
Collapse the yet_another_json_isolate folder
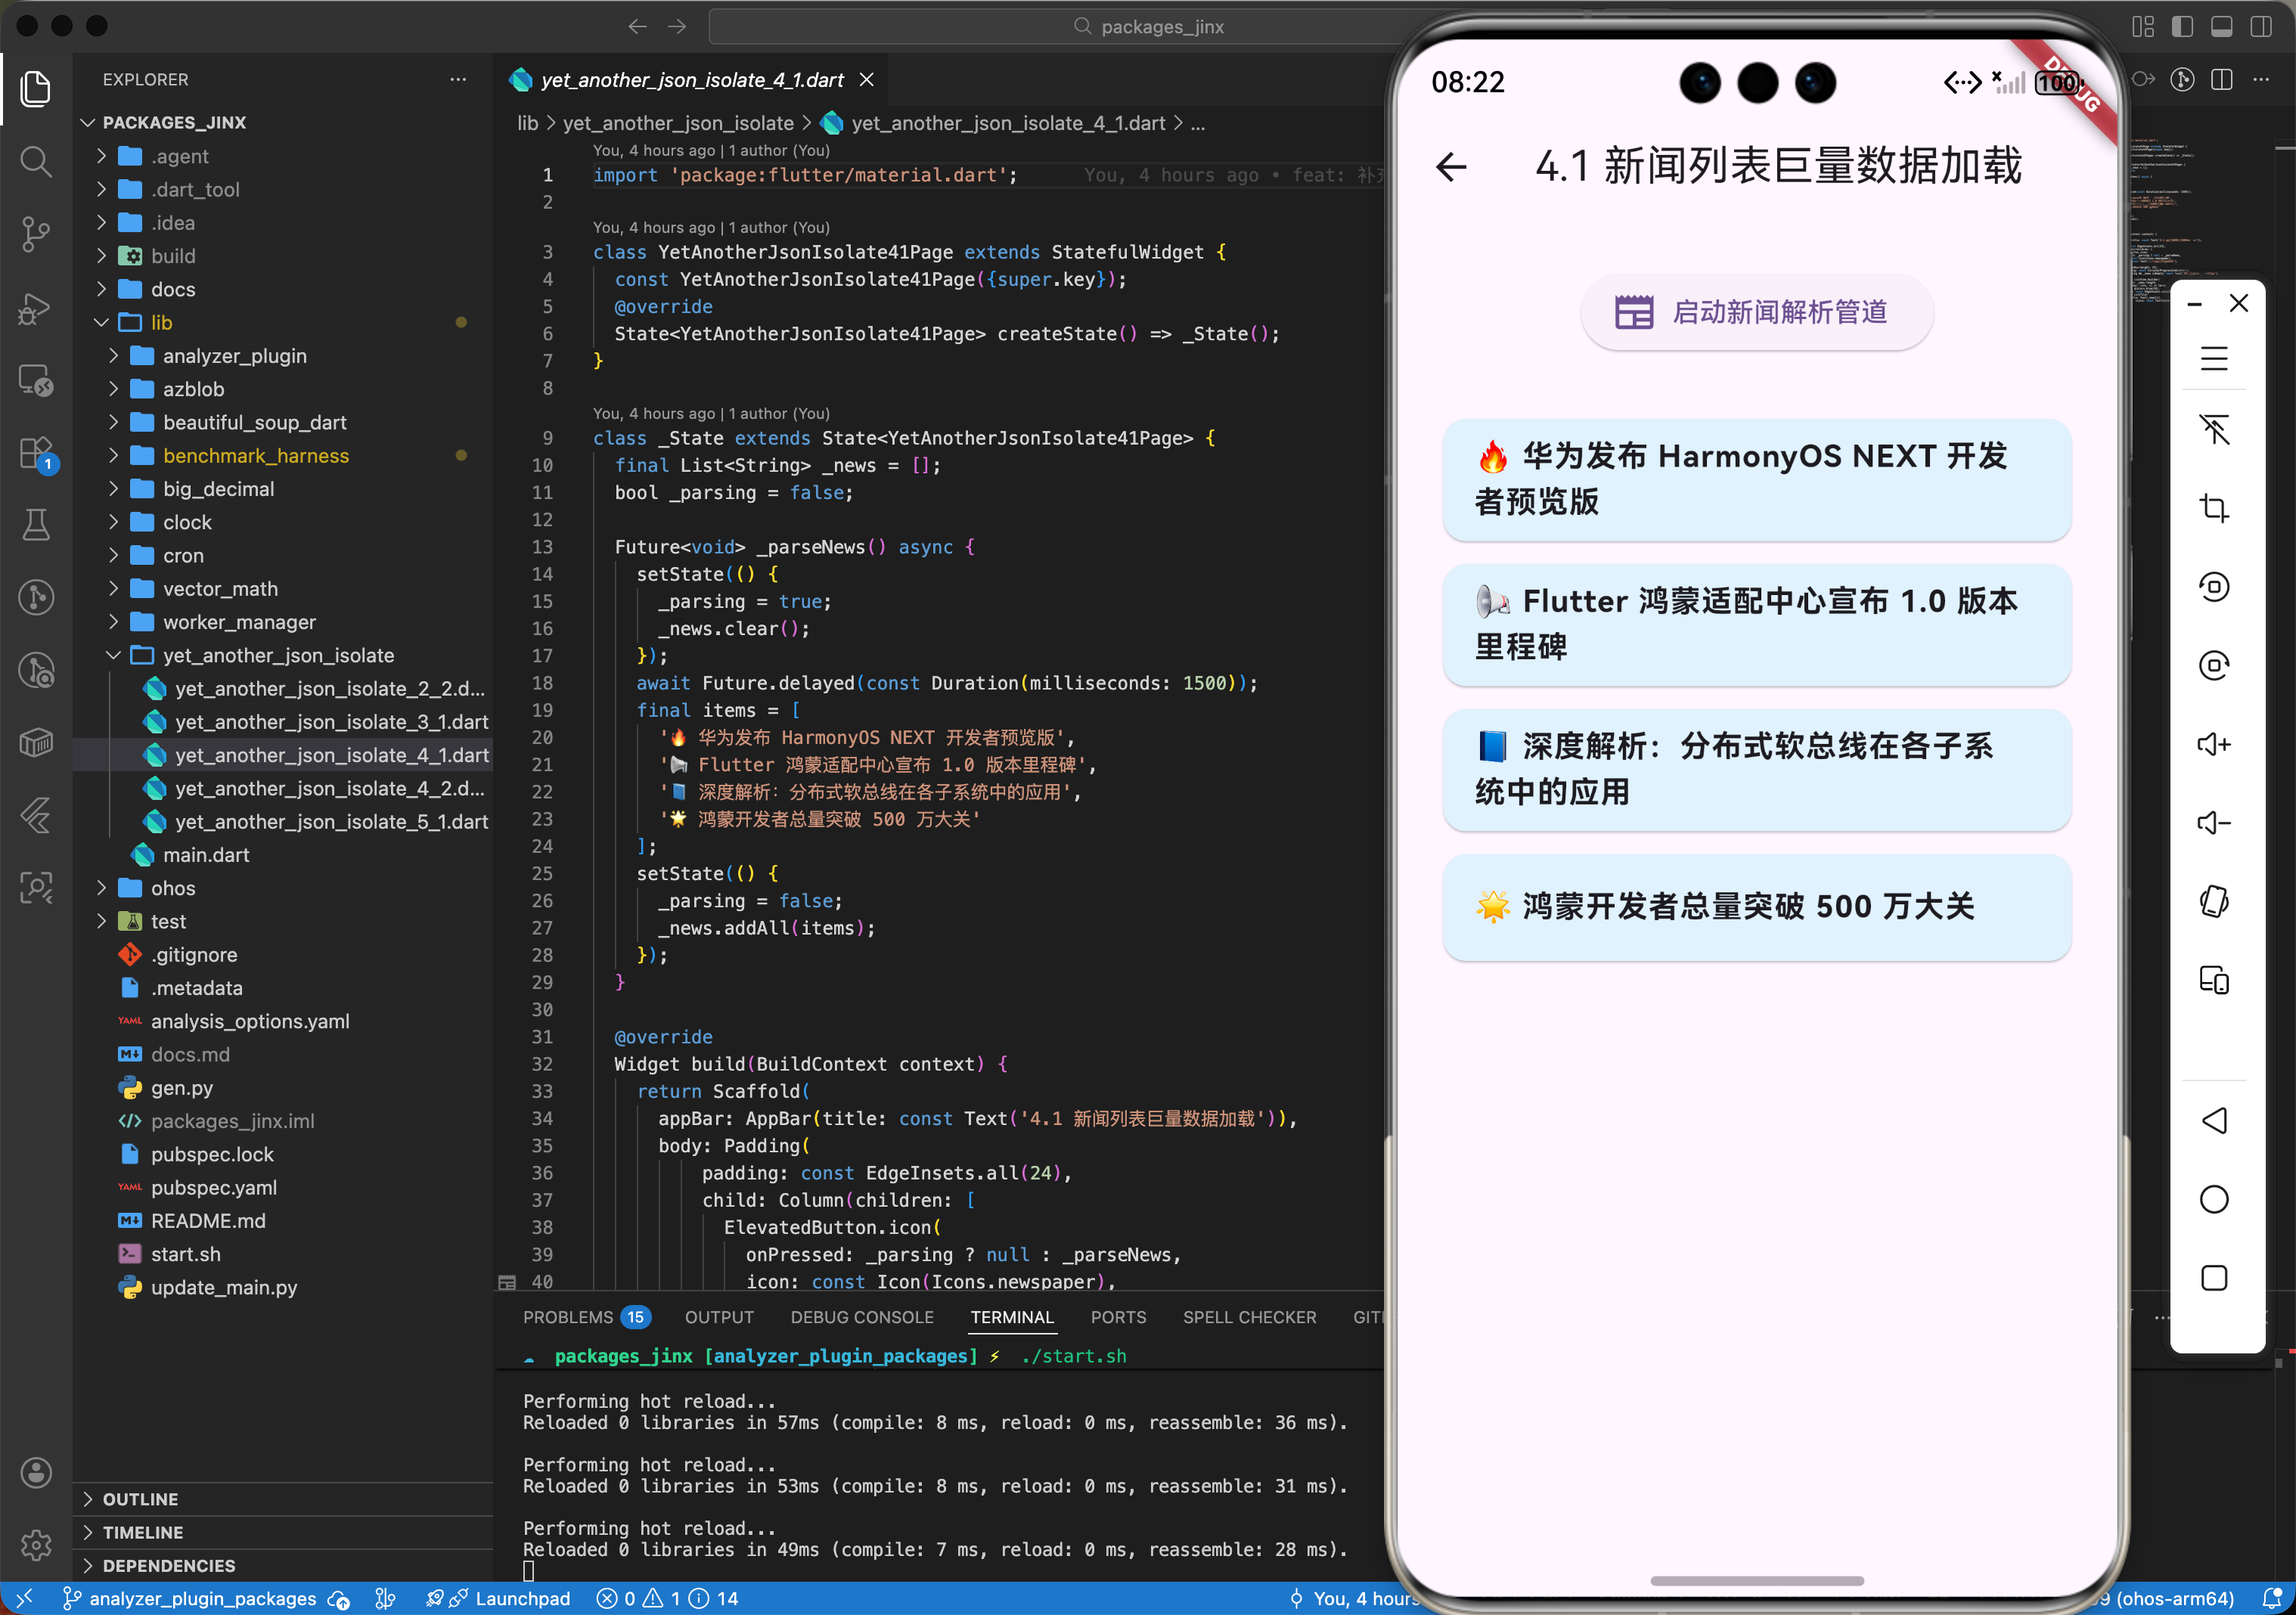(278, 655)
